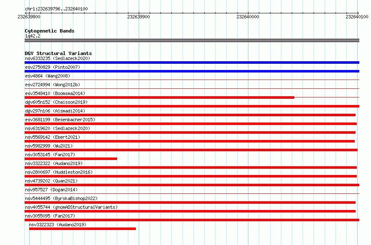Click the nsv3322322 (Audano2019) label
The width and height of the screenshot is (371, 245).
(x=54, y=163)
